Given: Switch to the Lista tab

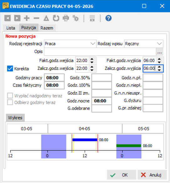Looking at the screenshot, I should click(x=11, y=28).
